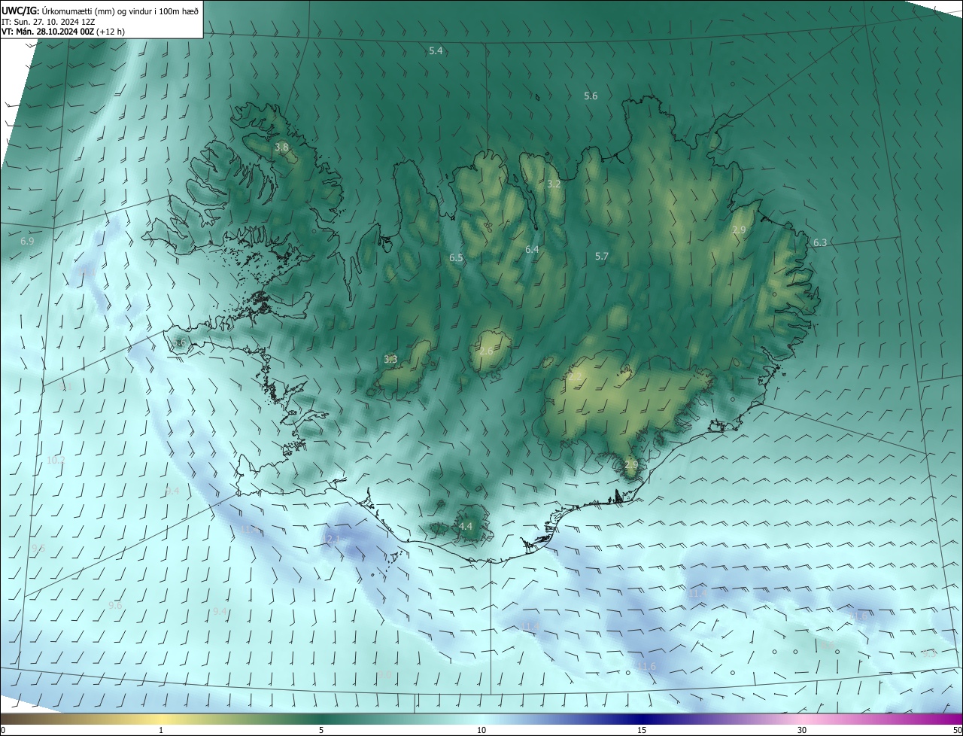Click the 2.9 value on the southeast glacier tip

630,464
